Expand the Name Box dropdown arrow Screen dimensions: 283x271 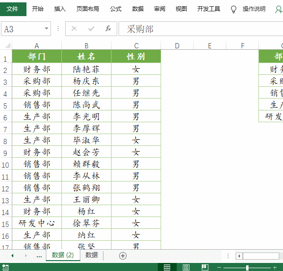[x=47, y=28]
